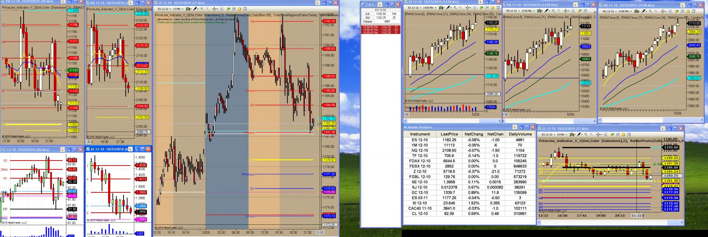Open chart properties icon in large ES 15 Min chart

245,9
